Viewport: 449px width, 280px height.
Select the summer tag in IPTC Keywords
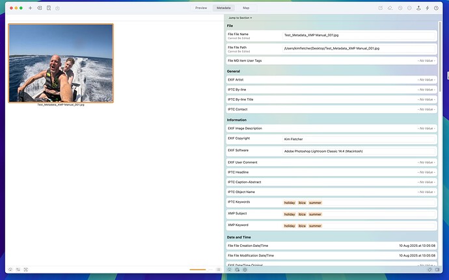pos(315,203)
